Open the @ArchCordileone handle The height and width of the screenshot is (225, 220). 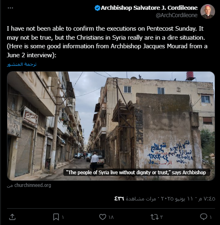[x=177, y=15]
